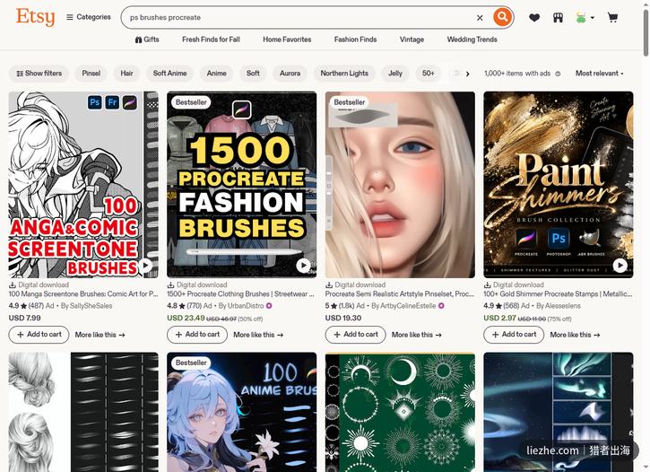Open 'Procreate Semi Realistic Artstyle Pinselset' title link
650x472 pixels.
coord(399,294)
